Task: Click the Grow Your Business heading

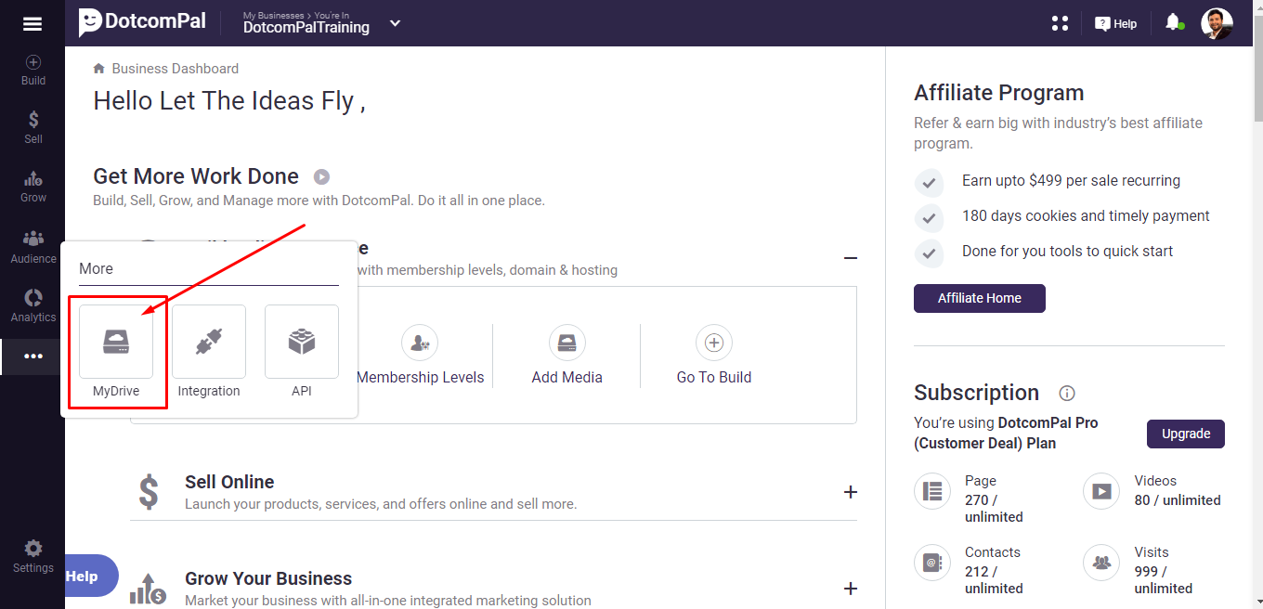Action: [268, 578]
